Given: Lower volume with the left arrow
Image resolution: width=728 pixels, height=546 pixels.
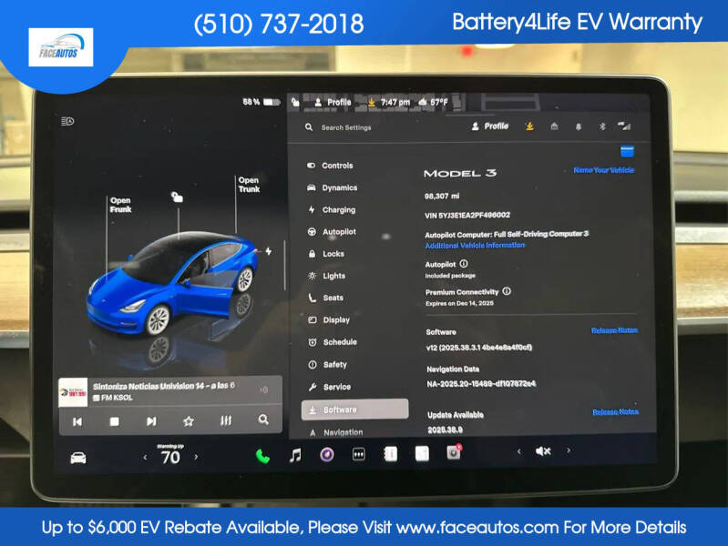Looking at the screenshot, I should tap(519, 451).
